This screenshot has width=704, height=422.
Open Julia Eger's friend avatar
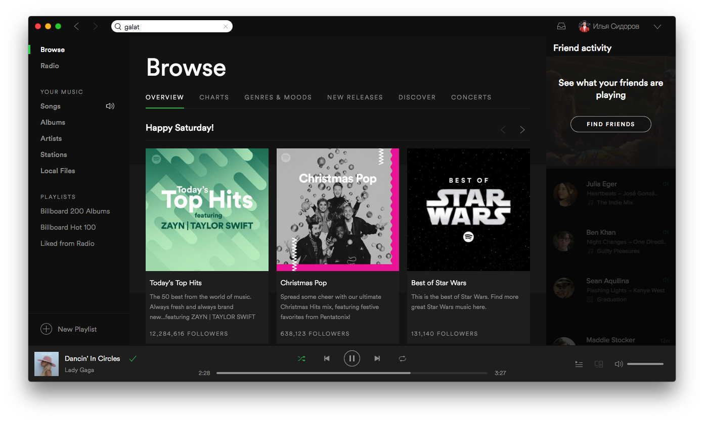pos(565,194)
